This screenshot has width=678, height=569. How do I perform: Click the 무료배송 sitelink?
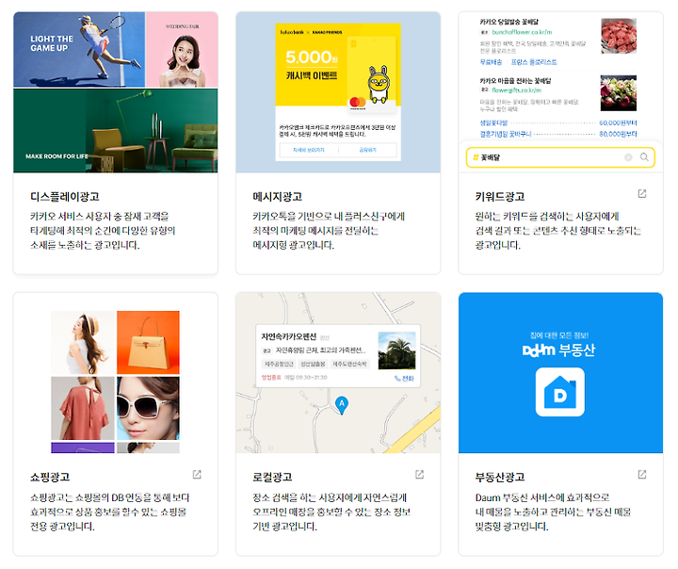[x=491, y=62]
